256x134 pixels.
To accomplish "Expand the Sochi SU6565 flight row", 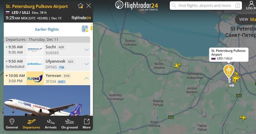I will [47, 50].
